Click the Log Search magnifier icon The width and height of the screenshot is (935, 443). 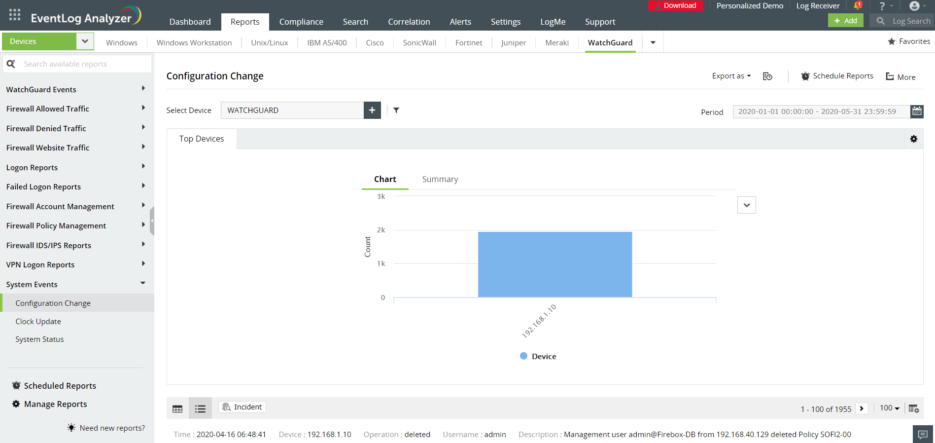click(x=881, y=21)
